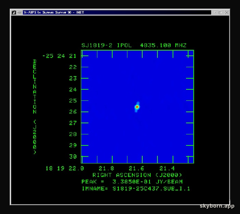The image size is (240, 214).
Task: Minimize the X-AIPS tv Screen Server window
Action: [215, 12]
